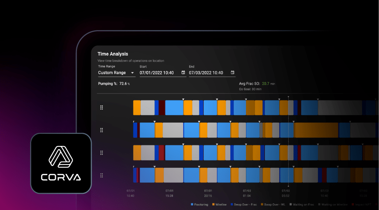Click the Time Analysis title
This screenshot has height=210, width=379.
click(x=113, y=54)
